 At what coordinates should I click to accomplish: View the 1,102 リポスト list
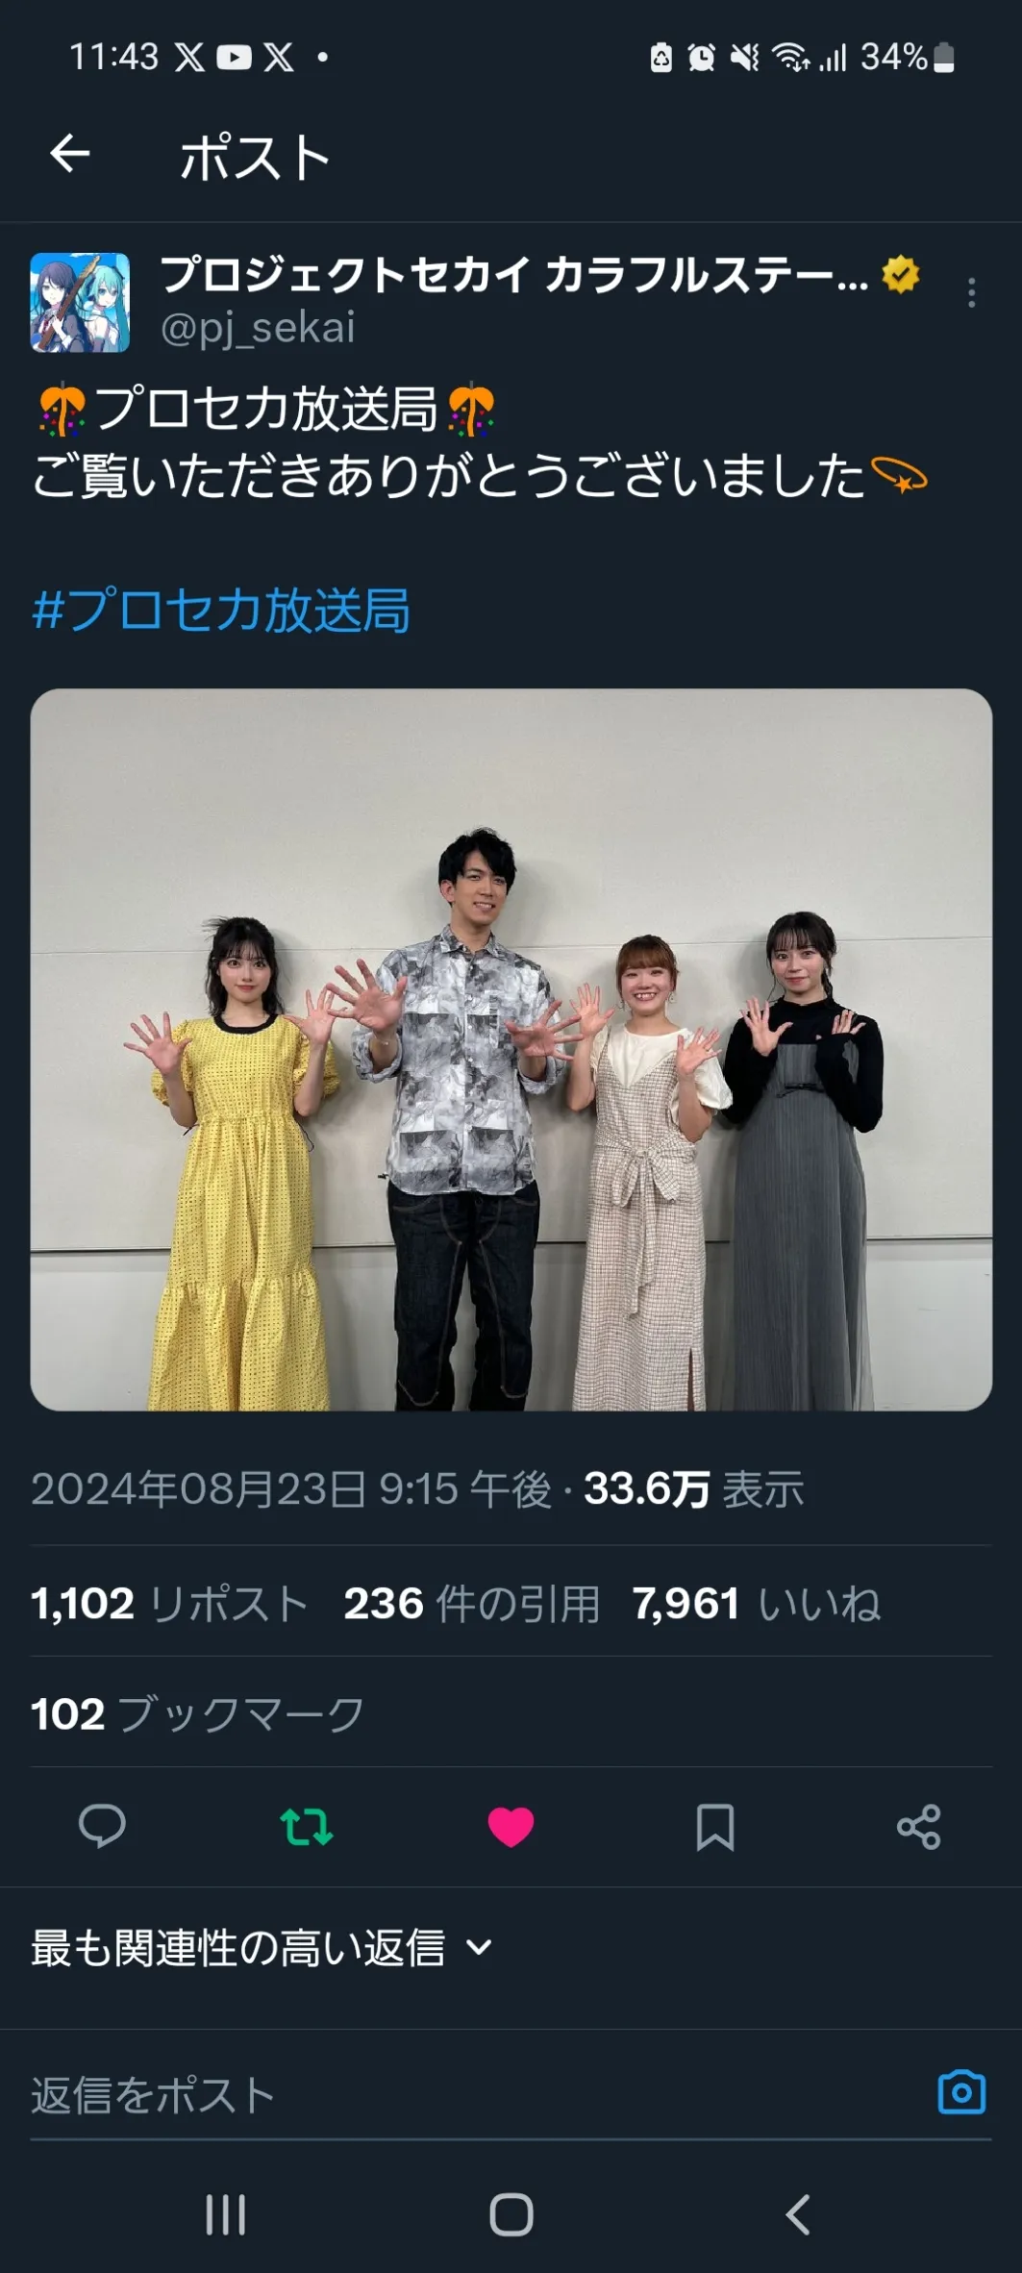point(169,1603)
